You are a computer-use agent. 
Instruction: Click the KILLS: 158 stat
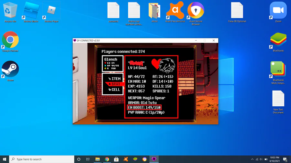click(162, 86)
